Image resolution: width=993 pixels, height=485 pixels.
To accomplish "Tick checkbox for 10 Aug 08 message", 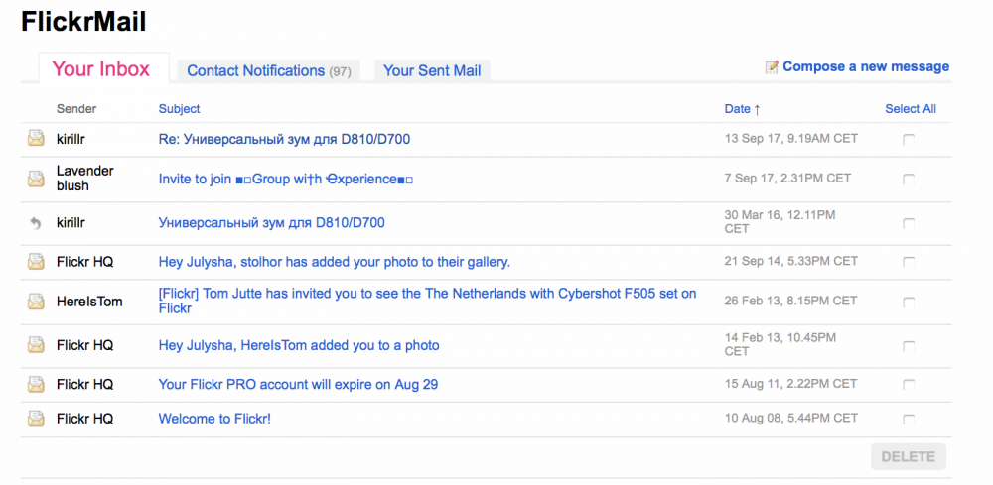I will [x=909, y=419].
